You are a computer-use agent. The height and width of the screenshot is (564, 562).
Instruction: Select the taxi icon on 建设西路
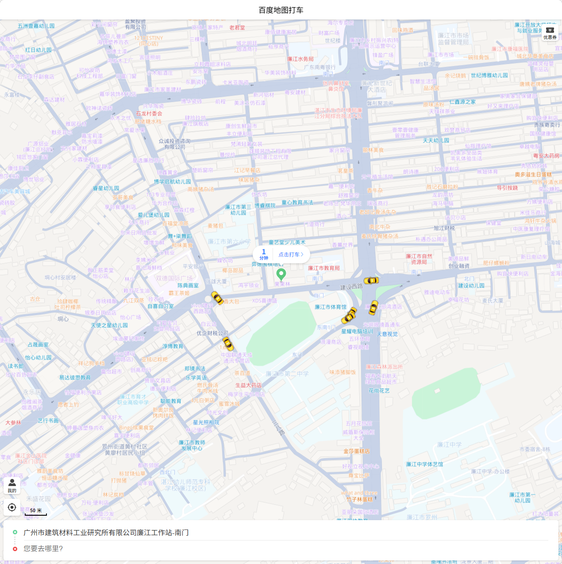372,280
